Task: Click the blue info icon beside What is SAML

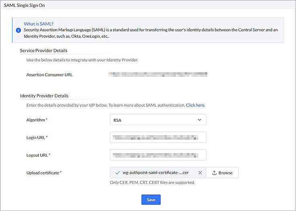Action: [18, 30]
